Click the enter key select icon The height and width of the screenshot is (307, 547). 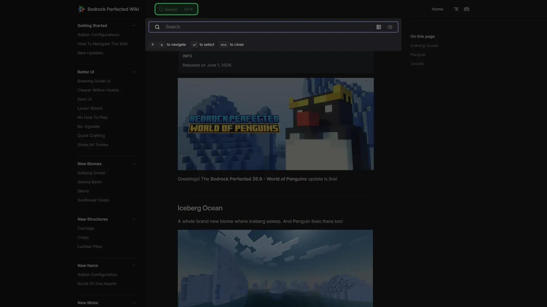[x=195, y=45]
